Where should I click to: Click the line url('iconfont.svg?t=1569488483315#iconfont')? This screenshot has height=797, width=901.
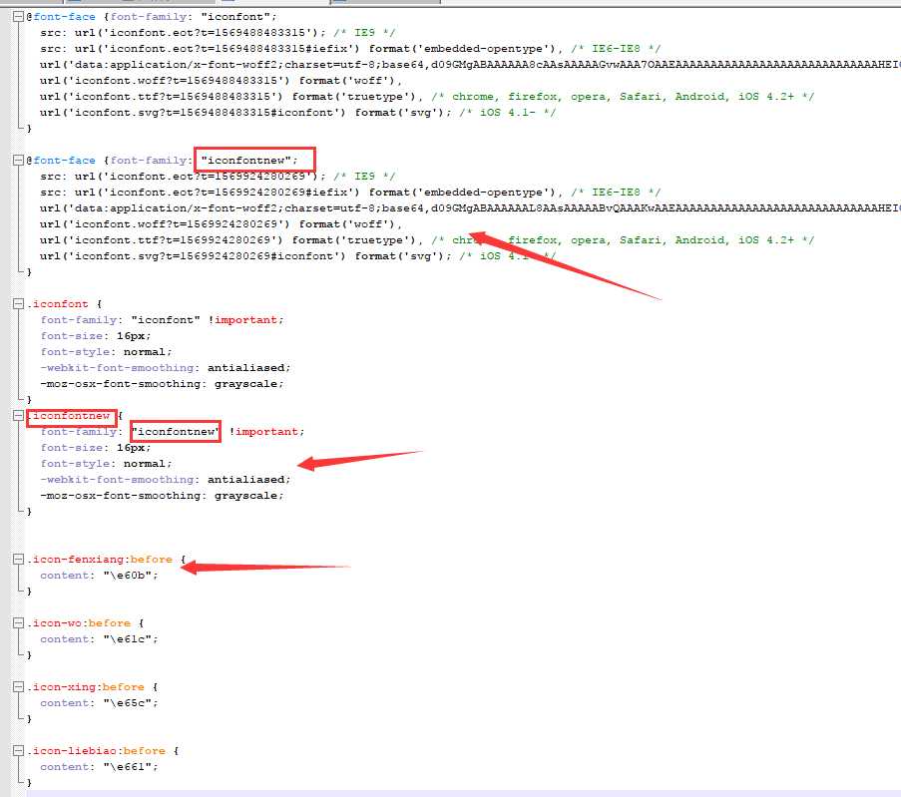pyautogui.click(x=297, y=113)
